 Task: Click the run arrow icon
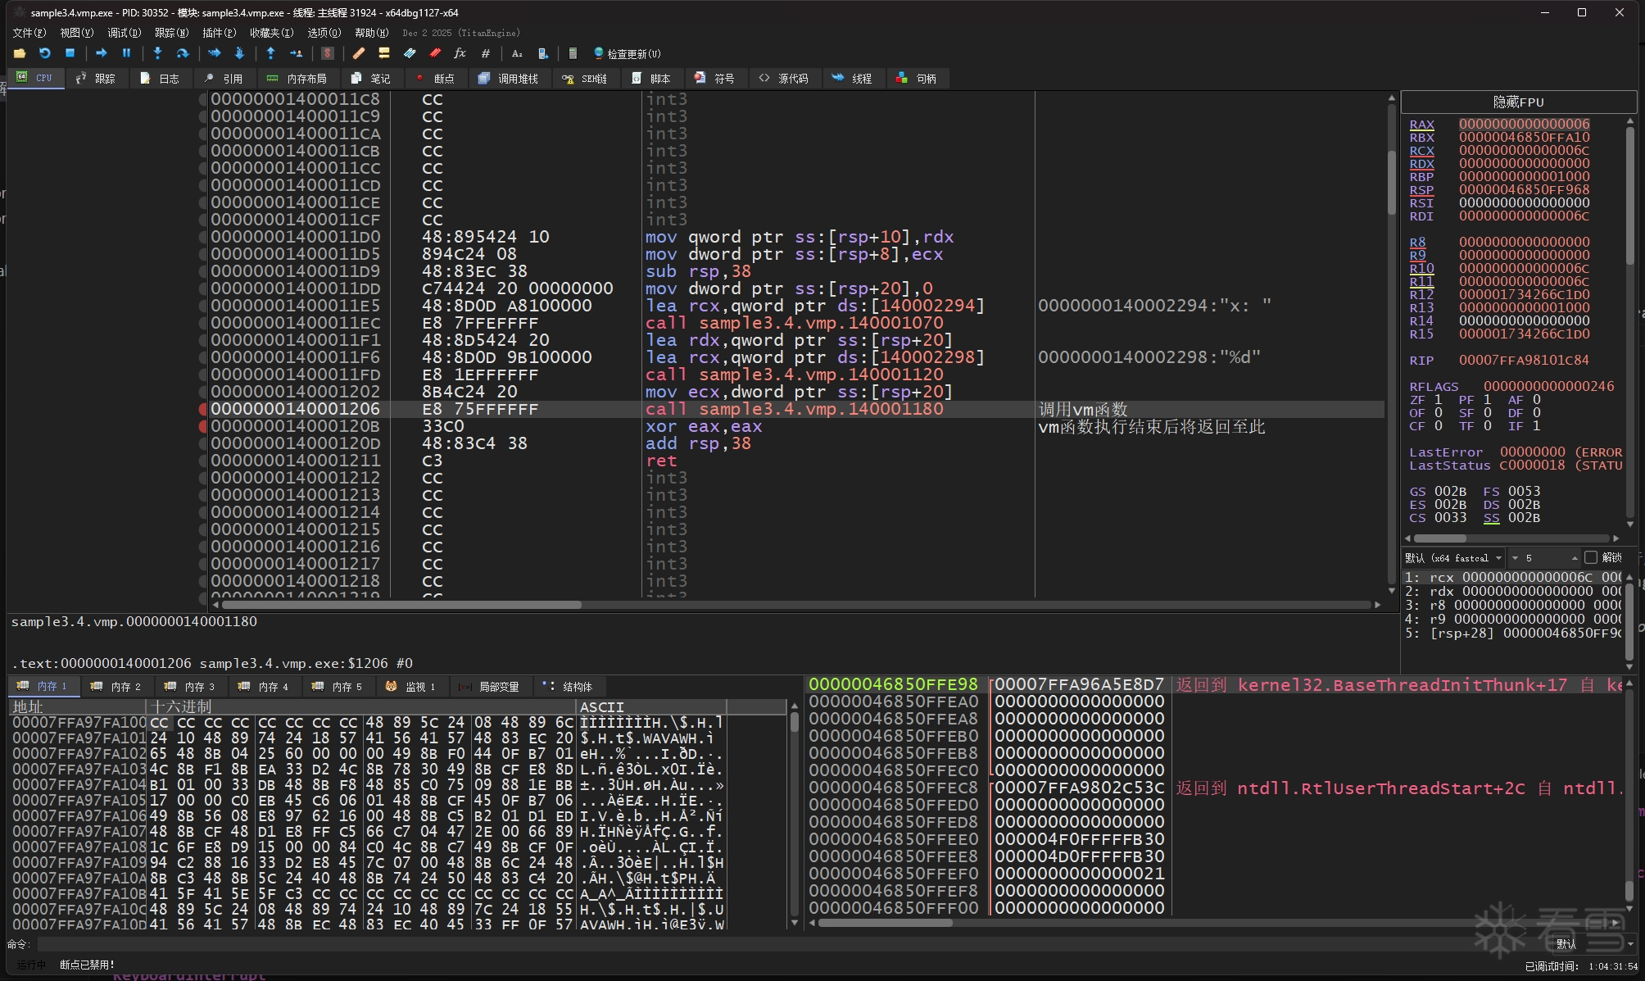coord(101,53)
